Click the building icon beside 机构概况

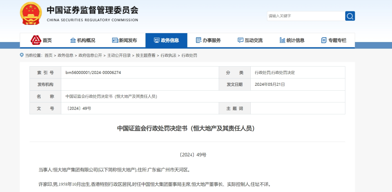(73, 40)
